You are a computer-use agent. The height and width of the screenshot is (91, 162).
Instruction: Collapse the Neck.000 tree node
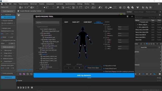click(x=39, y=52)
